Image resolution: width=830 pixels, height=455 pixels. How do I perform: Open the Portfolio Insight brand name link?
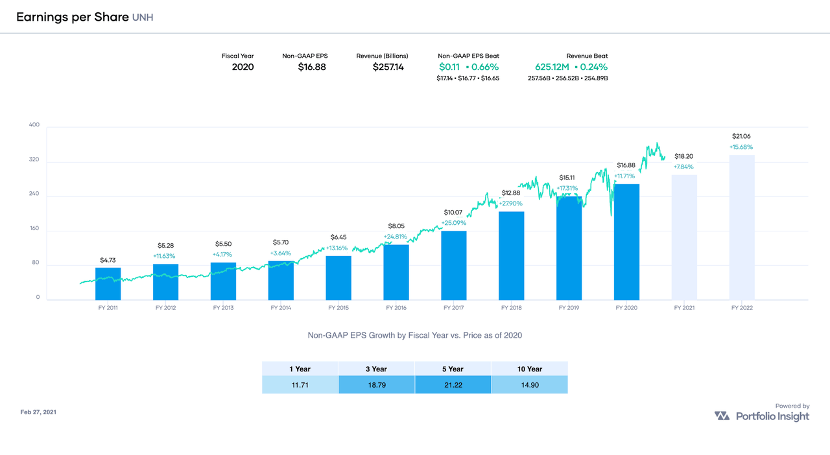pyautogui.click(x=773, y=416)
